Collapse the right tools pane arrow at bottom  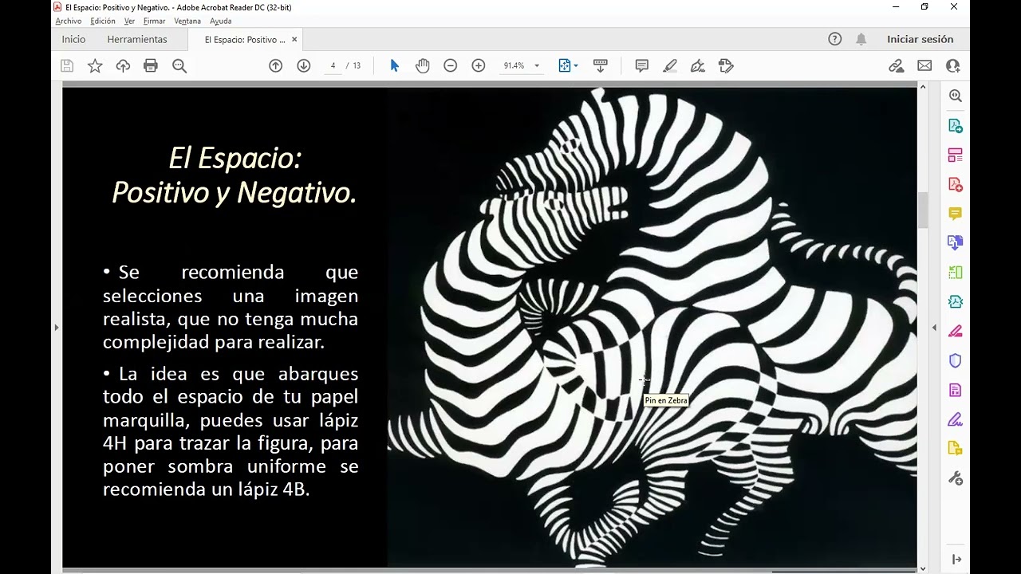coord(956,560)
